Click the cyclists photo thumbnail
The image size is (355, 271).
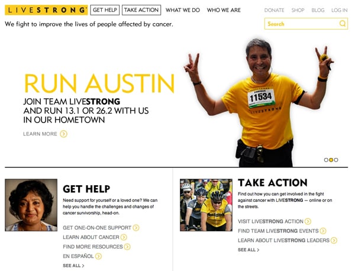point(206,205)
